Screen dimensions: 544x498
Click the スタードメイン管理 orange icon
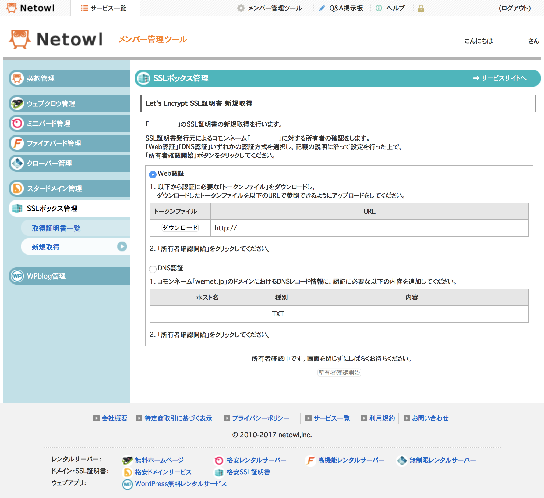[17, 188]
